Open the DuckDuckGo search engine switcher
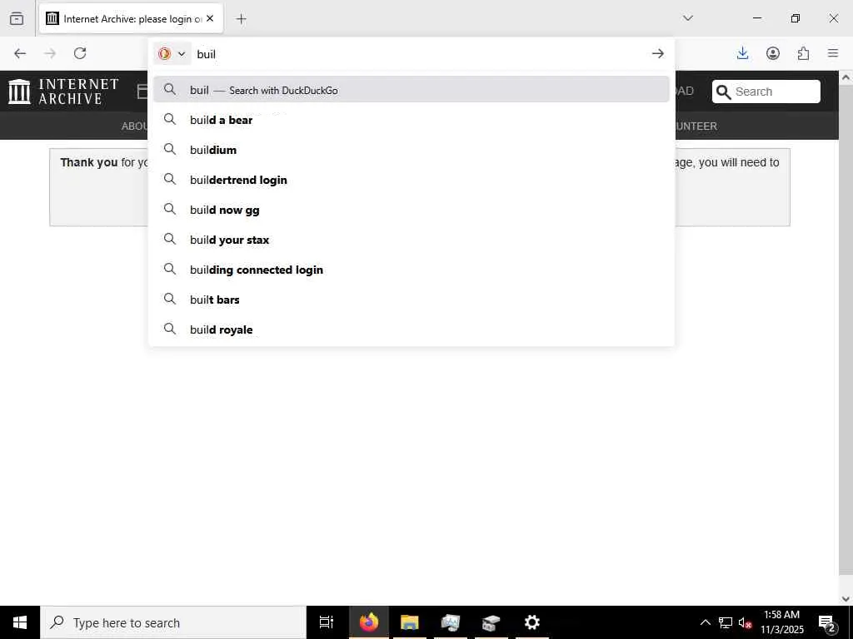 [x=172, y=54]
